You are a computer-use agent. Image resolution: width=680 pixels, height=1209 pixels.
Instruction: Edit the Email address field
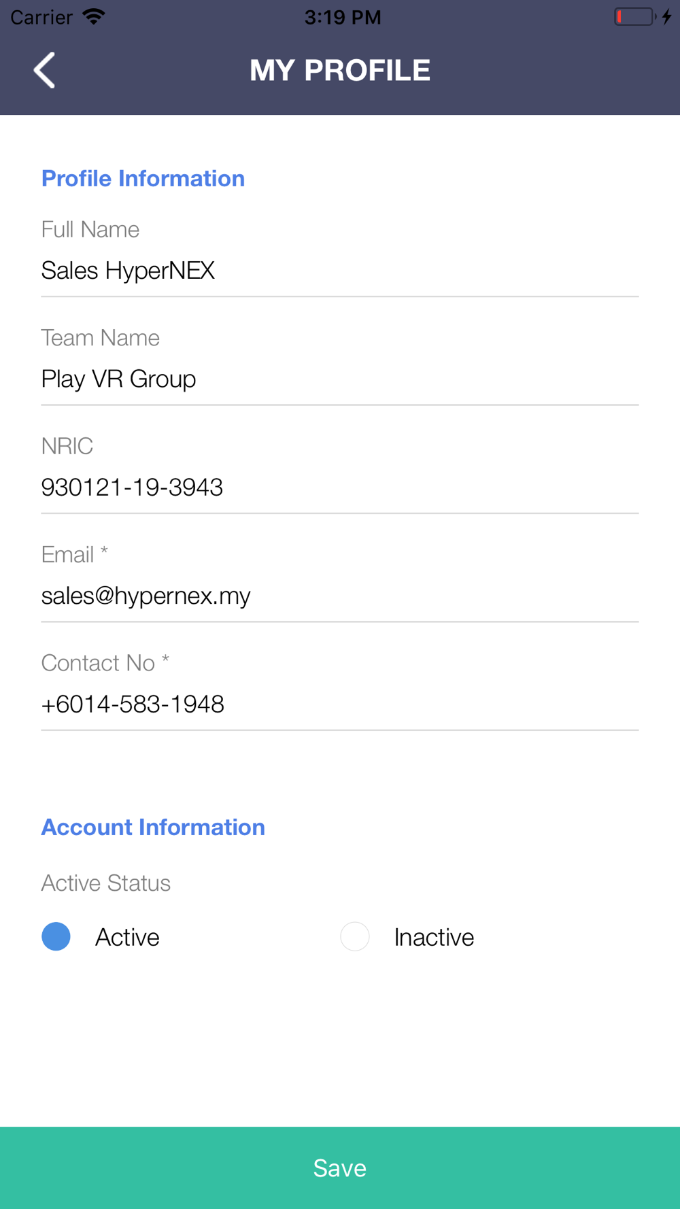point(340,596)
